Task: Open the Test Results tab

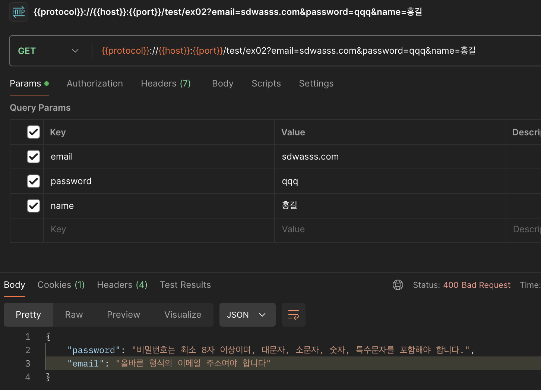Action: [185, 285]
